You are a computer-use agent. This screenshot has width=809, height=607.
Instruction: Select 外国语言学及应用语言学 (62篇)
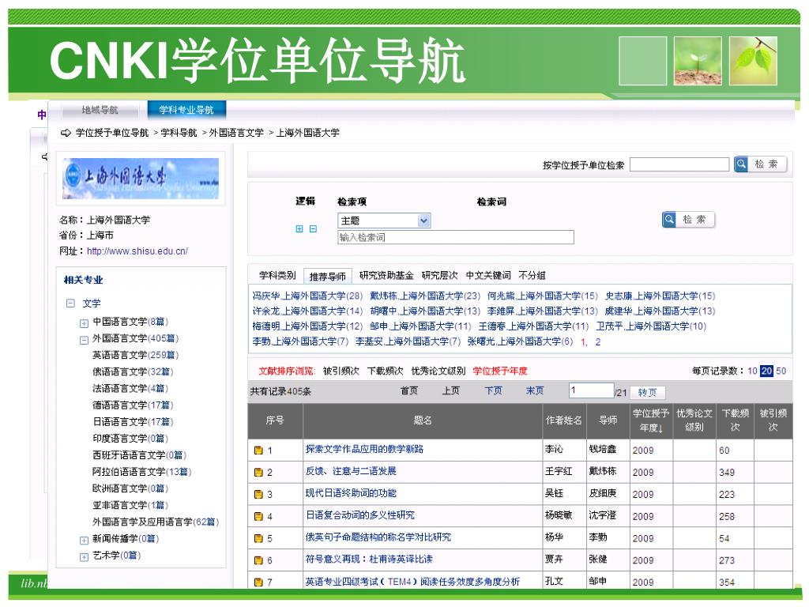tap(156, 522)
